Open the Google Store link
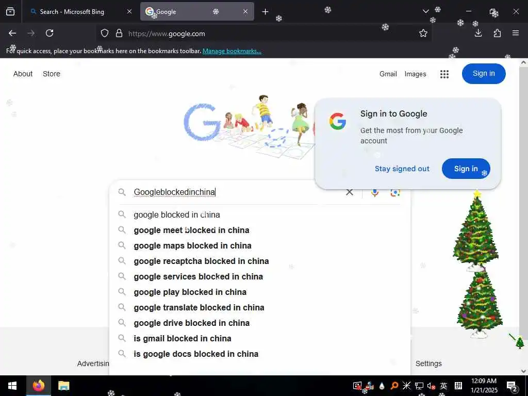Viewport: 528px width, 396px height. click(x=52, y=74)
